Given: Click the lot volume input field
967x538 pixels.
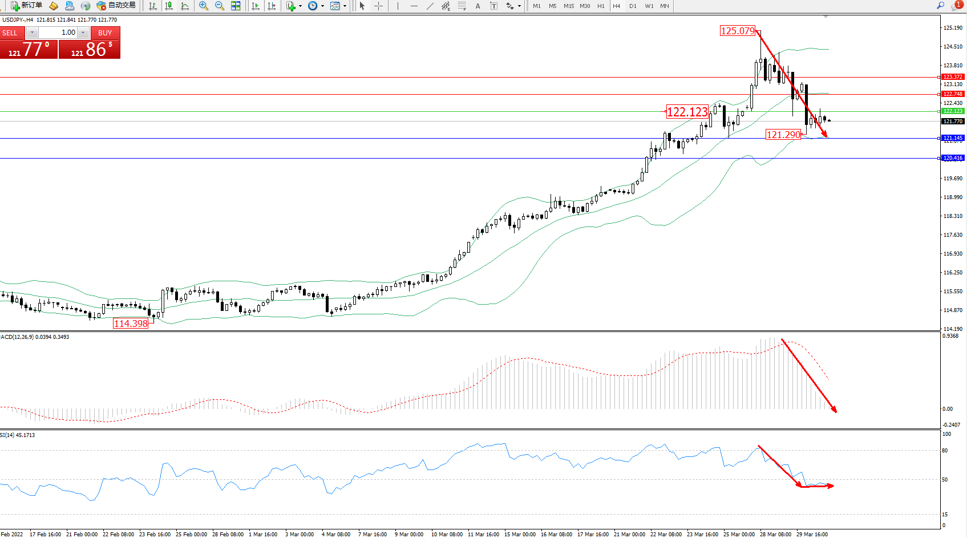Looking at the screenshot, I should click(x=59, y=33).
